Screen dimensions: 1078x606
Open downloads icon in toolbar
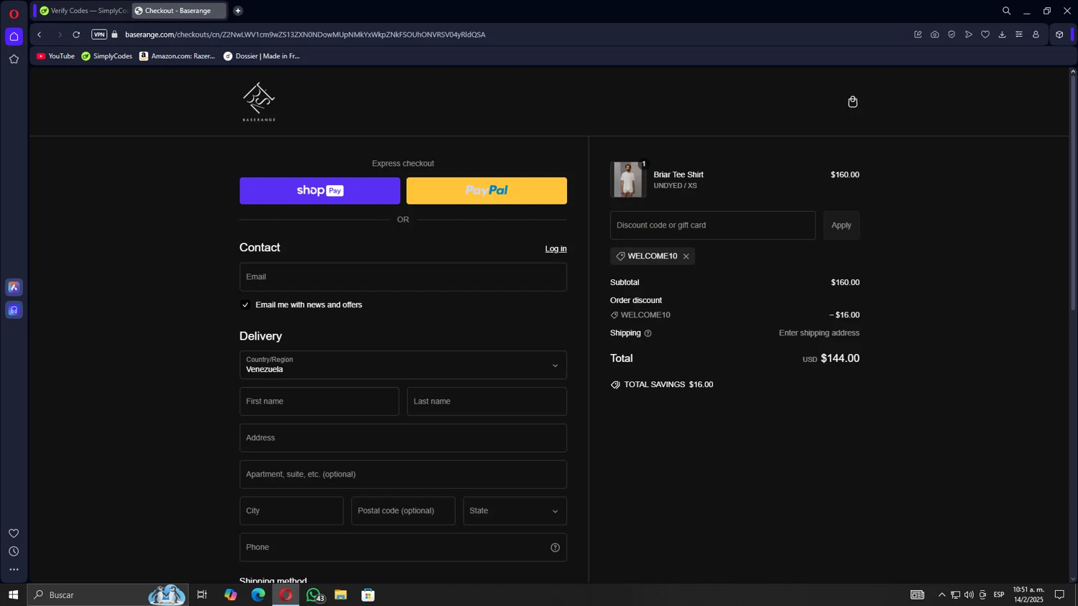coord(1002,34)
